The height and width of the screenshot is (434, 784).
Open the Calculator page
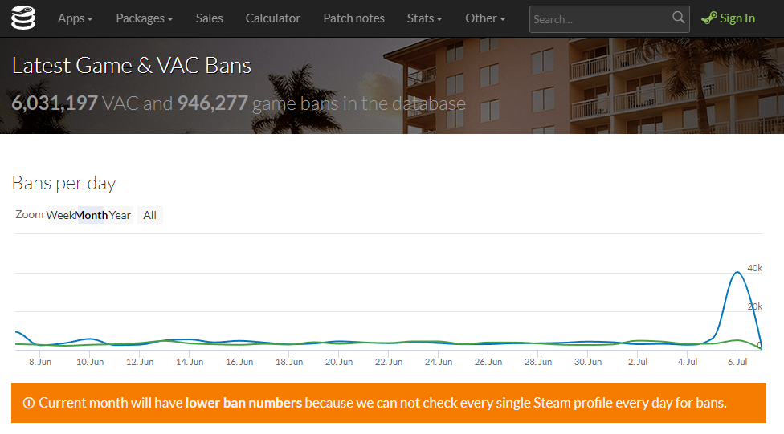(x=273, y=18)
